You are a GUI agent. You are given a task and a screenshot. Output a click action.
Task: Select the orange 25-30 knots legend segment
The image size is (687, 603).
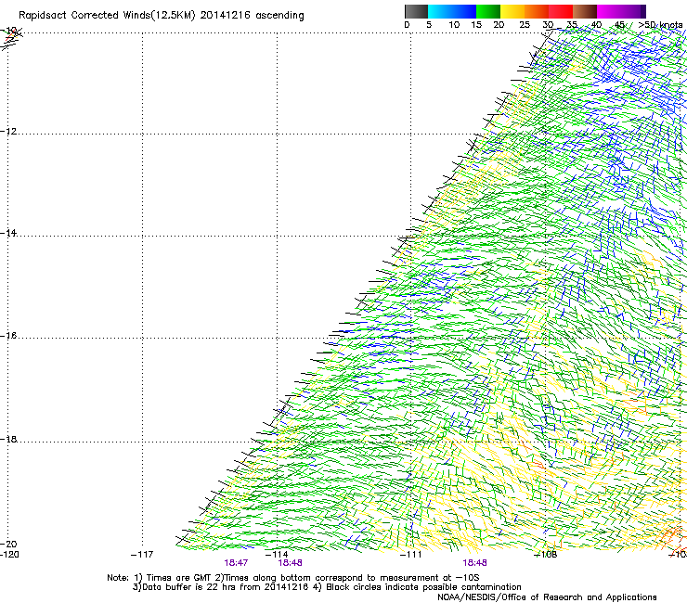pyautogui.click(x=537, y=11)
